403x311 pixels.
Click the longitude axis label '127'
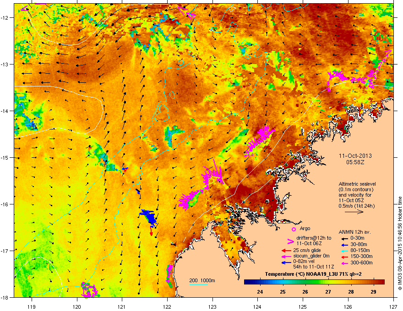(x=393, y=306)
